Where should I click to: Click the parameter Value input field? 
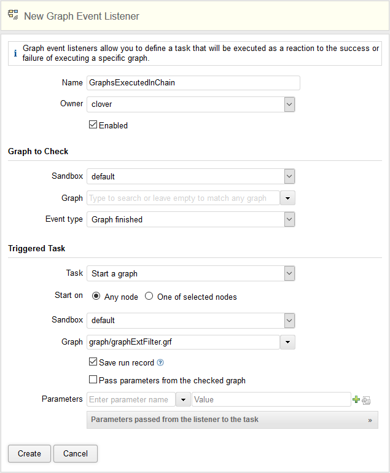click(271, 400)
